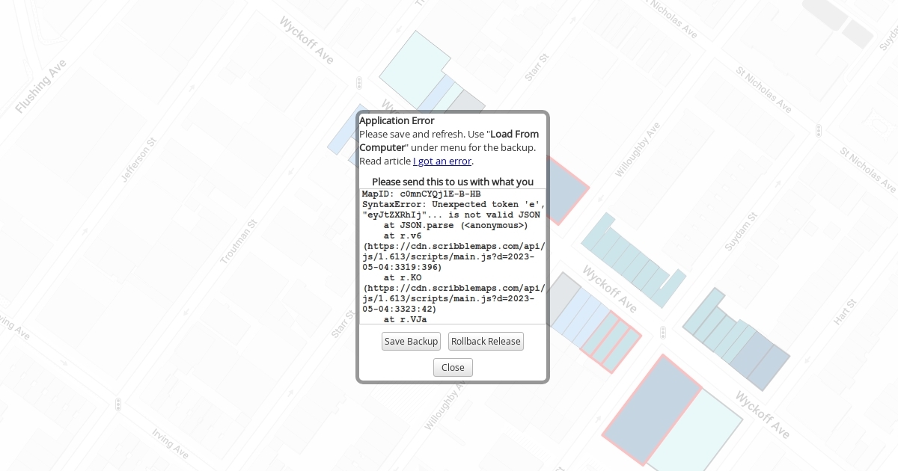This screenshot has width=898, height=471.
Task: Click the traffic light icon near Irving Ave
Action: 118,404
